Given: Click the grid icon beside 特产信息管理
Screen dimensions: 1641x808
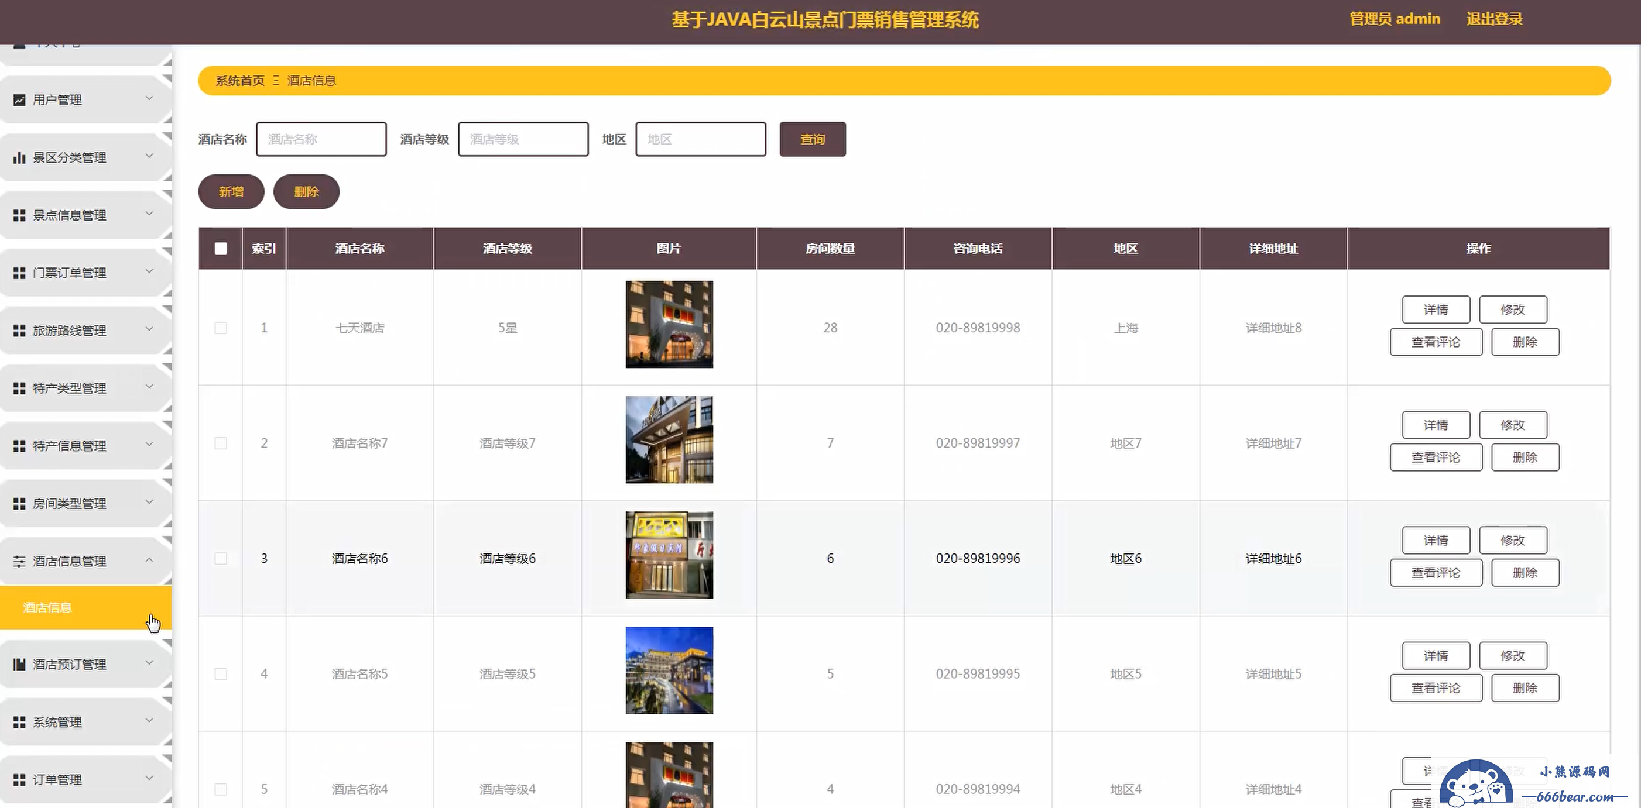Looking at the screenshot, I should tap(20, 446).
